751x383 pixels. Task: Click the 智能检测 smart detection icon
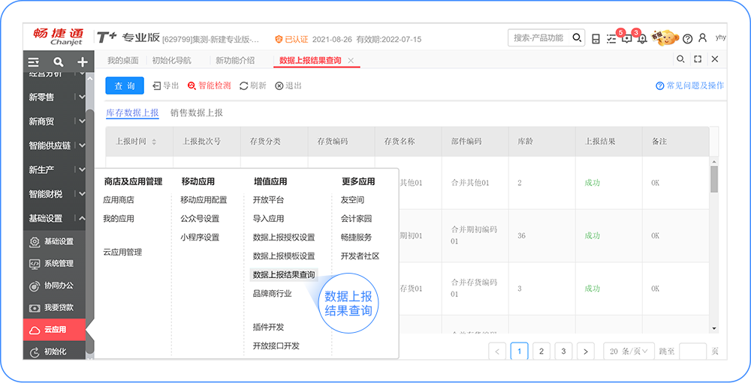tap(192, 86)
